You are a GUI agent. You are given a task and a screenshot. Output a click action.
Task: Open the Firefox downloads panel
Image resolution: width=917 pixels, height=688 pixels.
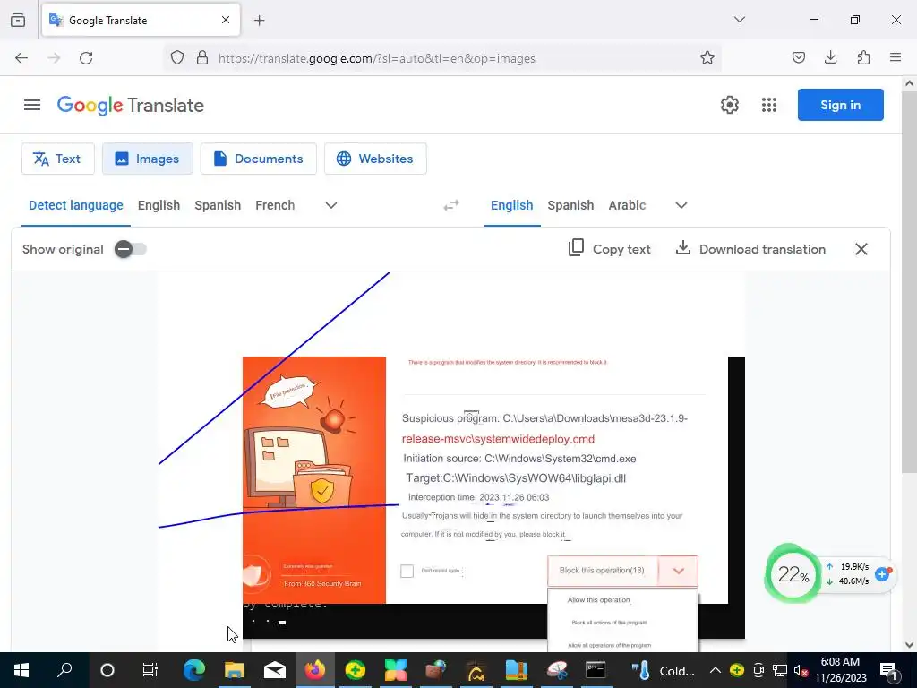(830, 58)
